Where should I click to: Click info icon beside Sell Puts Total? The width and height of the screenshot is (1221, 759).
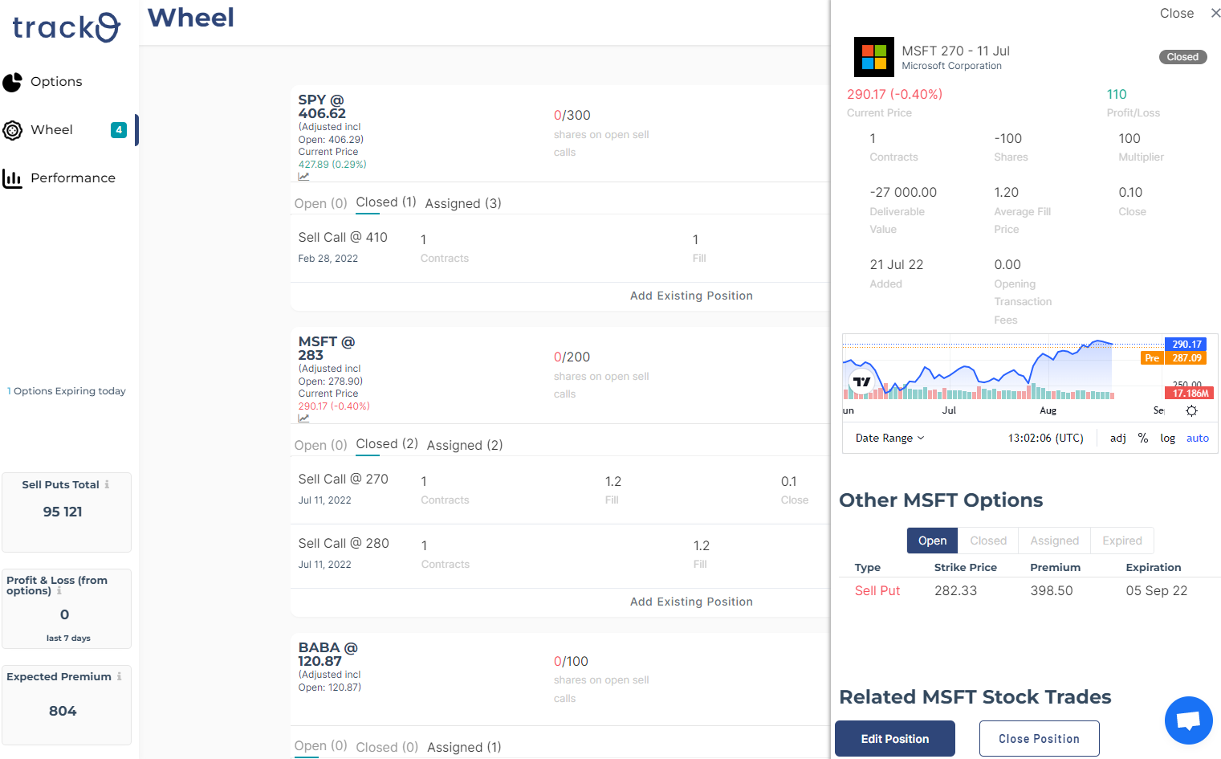[107, 484]
